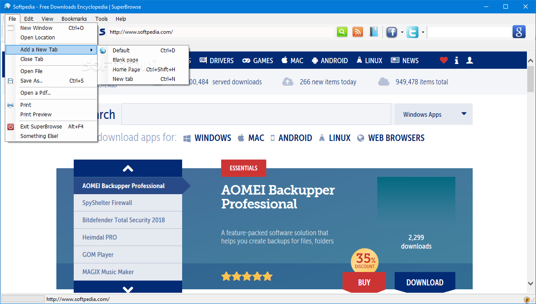Image resolution: width=536 pixels, height=304 pixels.
Task: Click the red heart icon in Softpedia header
Action: [443, 61]
